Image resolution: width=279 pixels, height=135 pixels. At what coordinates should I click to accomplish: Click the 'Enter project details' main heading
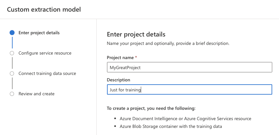tap(136, 35)
